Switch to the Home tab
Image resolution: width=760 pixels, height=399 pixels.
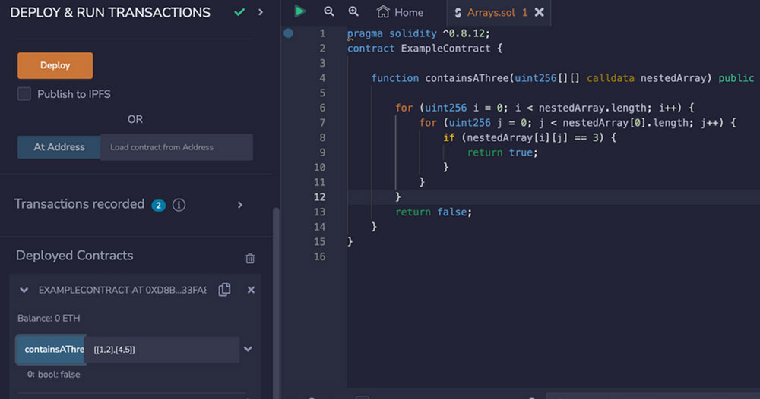[401, 12]
